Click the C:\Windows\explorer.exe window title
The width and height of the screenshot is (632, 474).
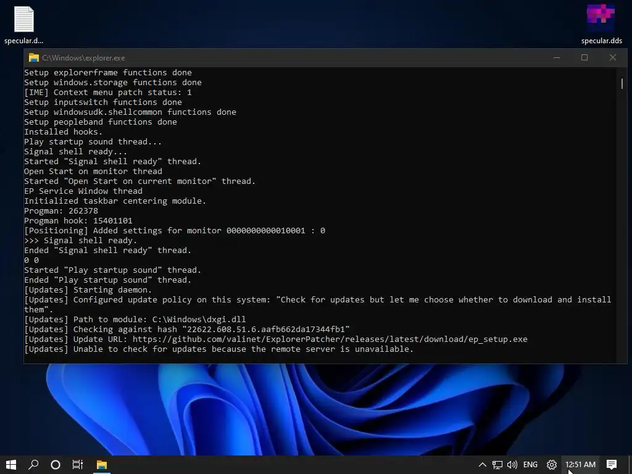point(83,58)
